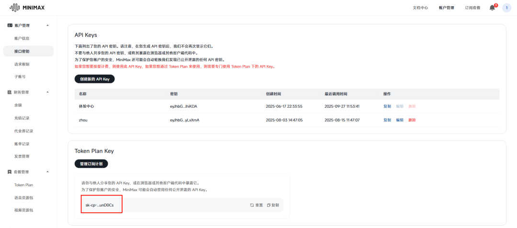Collapse the 账户管理 sidebar section

click(47, 25)
